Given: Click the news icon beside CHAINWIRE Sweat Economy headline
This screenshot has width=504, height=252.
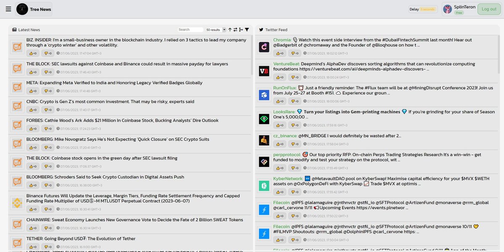Looking at the screenshot, I should click(x=17, y=224).
